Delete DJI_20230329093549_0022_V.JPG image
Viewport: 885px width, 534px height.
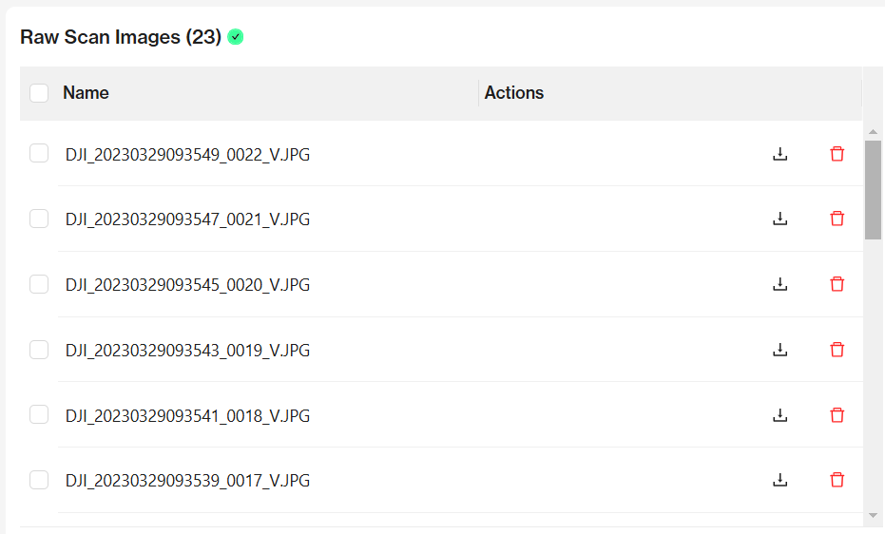[x=837, y=154]
